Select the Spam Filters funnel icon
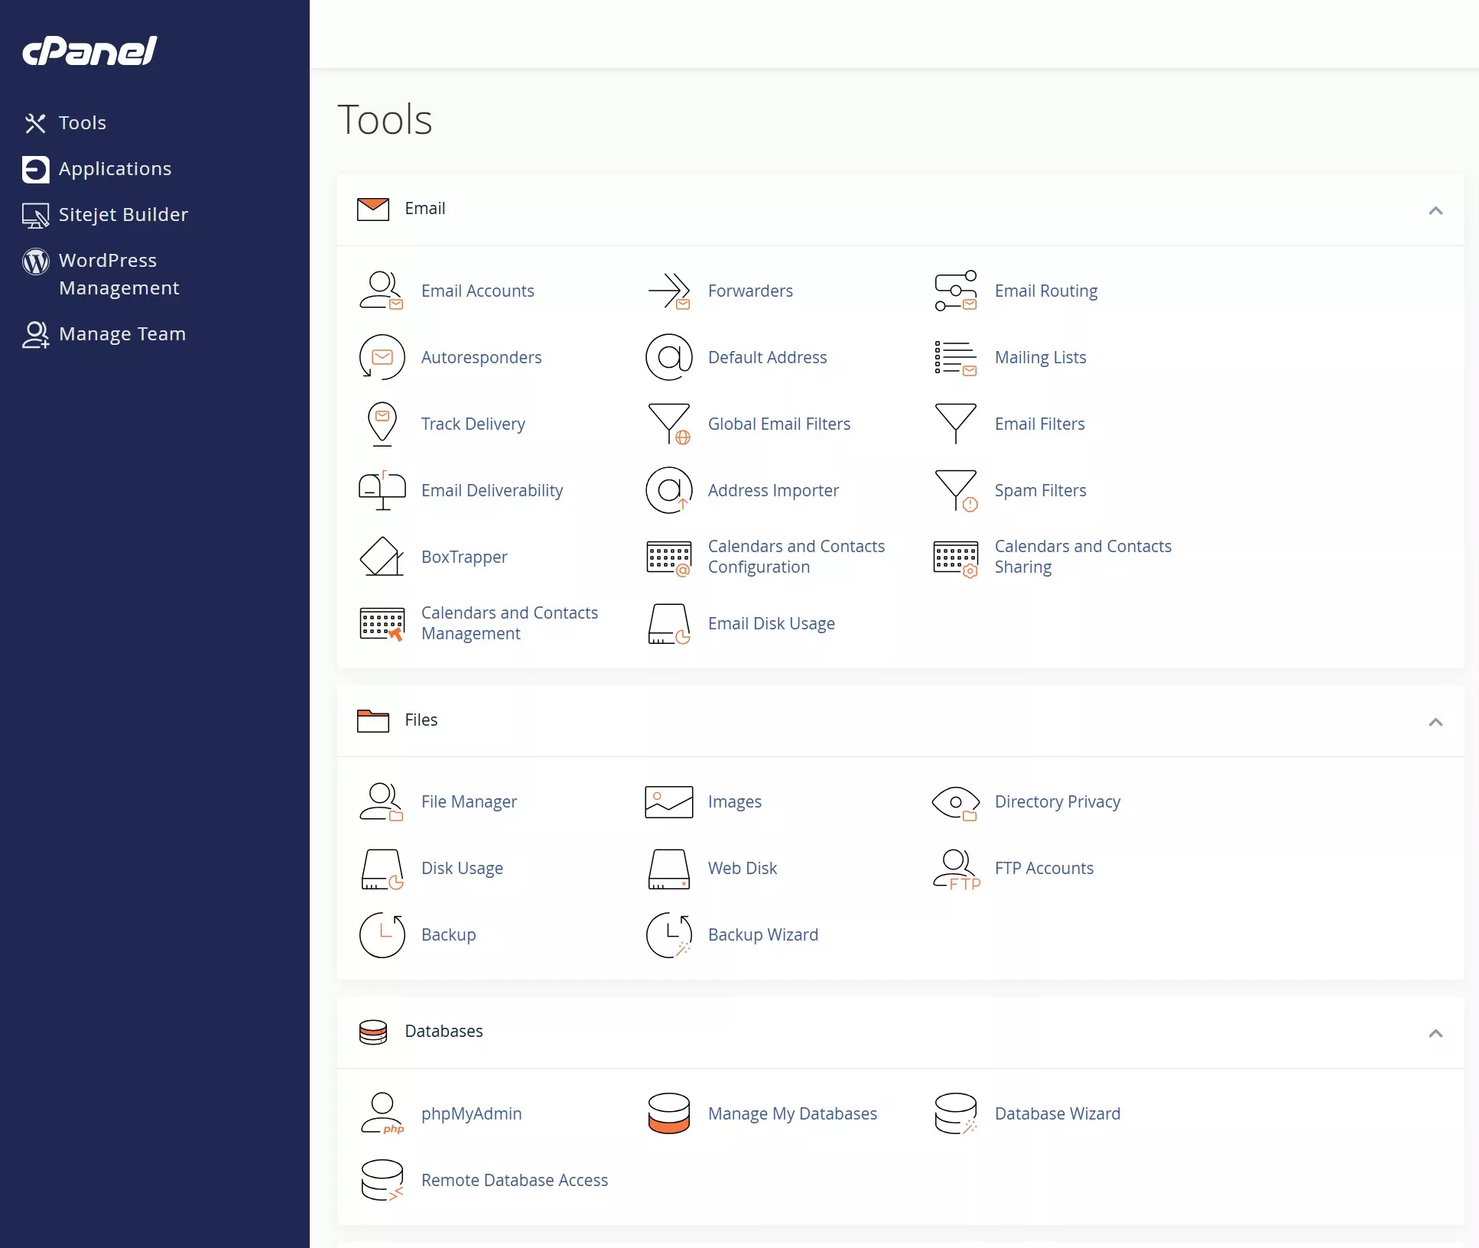 tap(955, 490)
